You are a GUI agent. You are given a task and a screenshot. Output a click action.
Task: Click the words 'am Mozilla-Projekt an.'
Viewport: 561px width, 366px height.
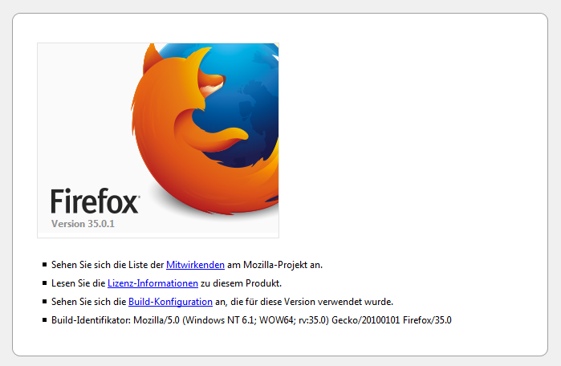(274, 265)
